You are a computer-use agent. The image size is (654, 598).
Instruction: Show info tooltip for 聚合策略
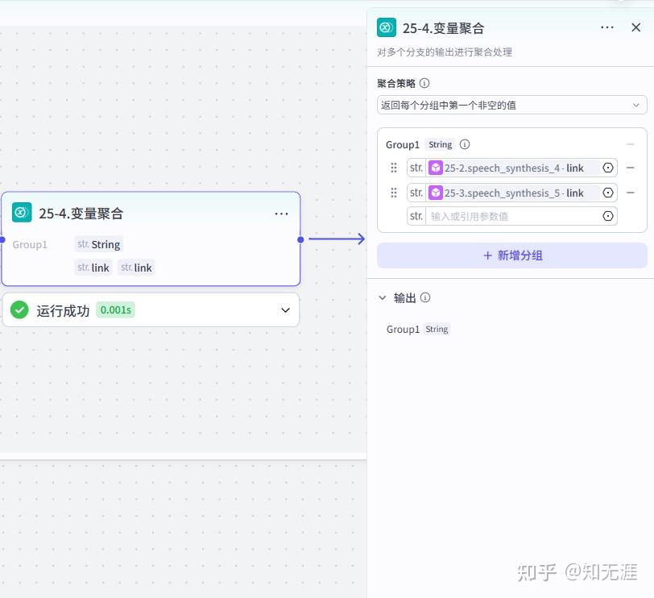[x=424, y=83]
